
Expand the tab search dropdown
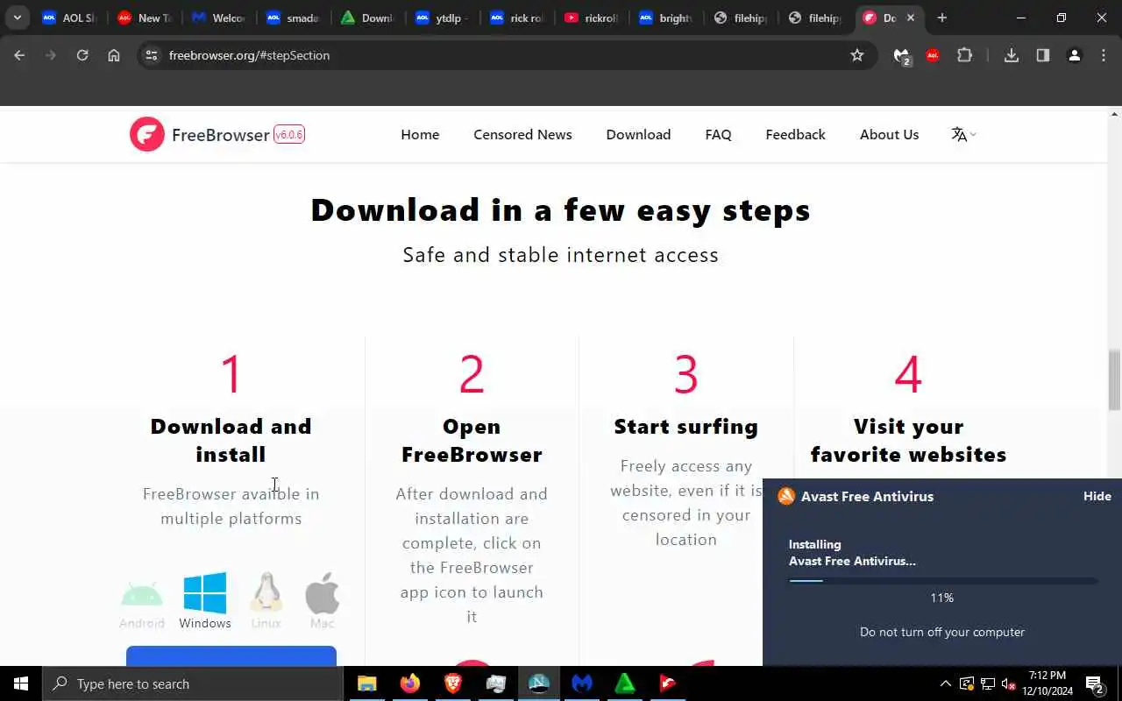pyautogui.click(x=17, y=18)
